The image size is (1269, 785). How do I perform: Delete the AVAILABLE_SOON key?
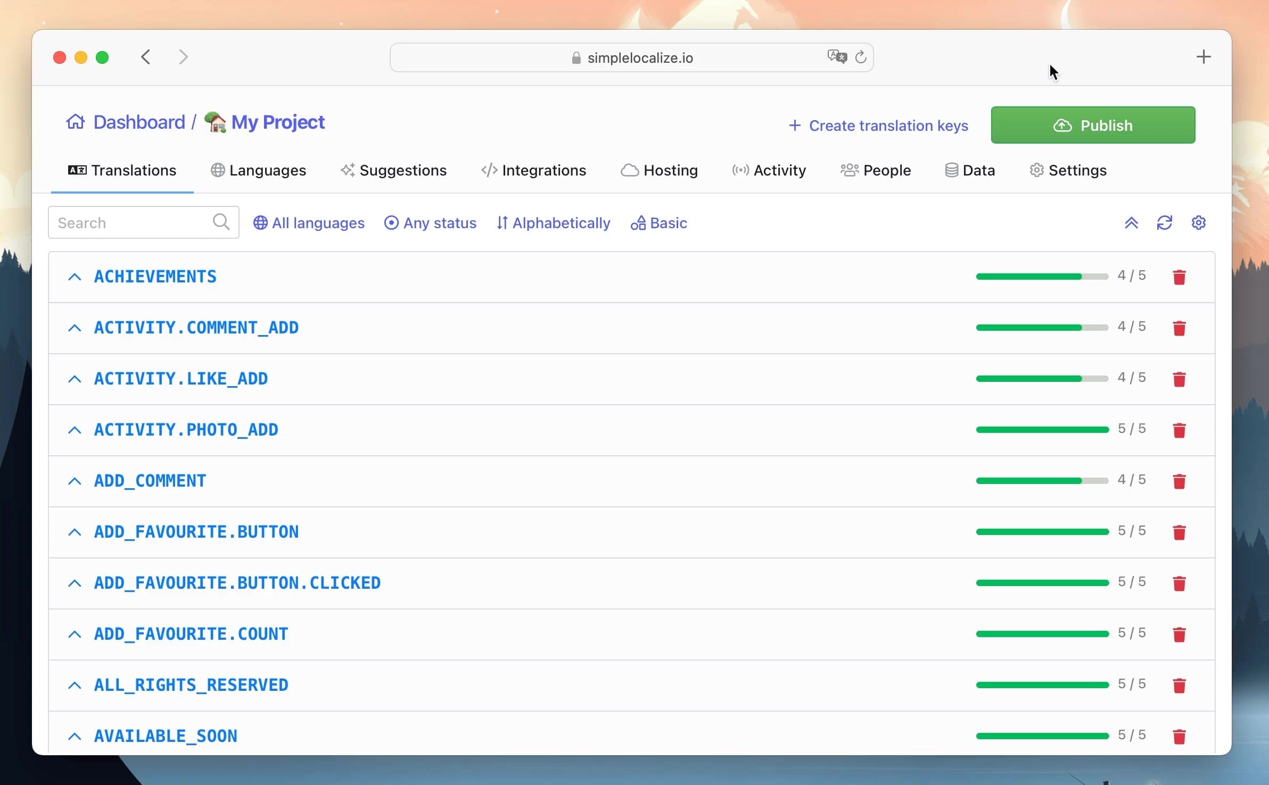click(x=1179, y=737)
